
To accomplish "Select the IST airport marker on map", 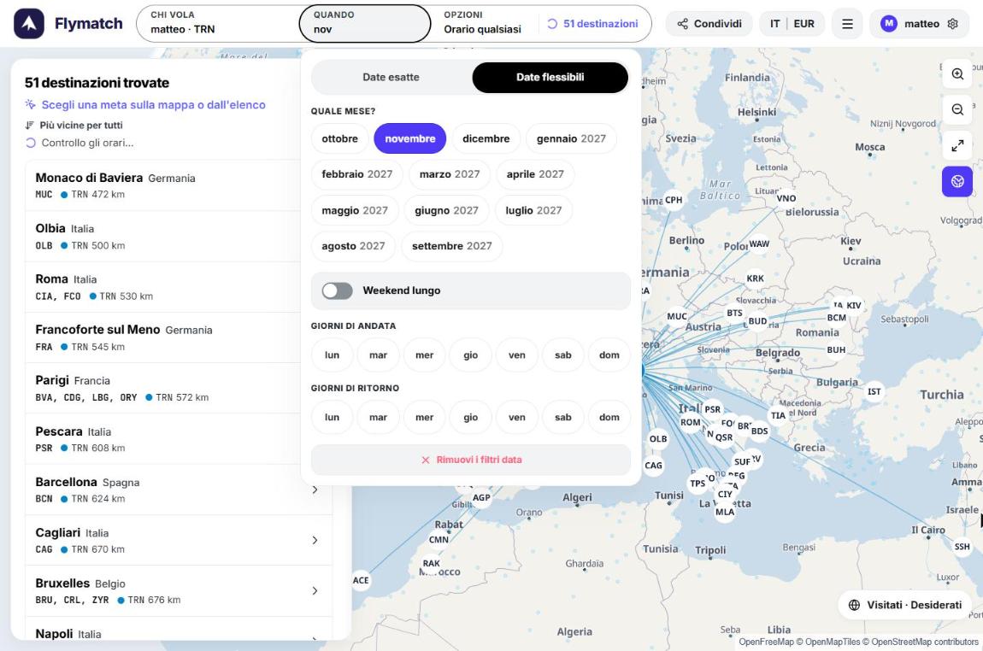I will (x=874, y=391).
